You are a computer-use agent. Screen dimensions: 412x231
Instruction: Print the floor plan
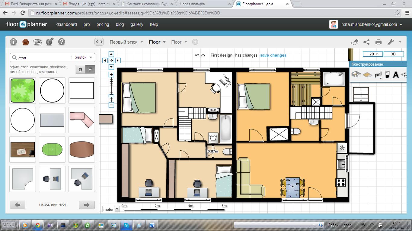tap(378, 42)
